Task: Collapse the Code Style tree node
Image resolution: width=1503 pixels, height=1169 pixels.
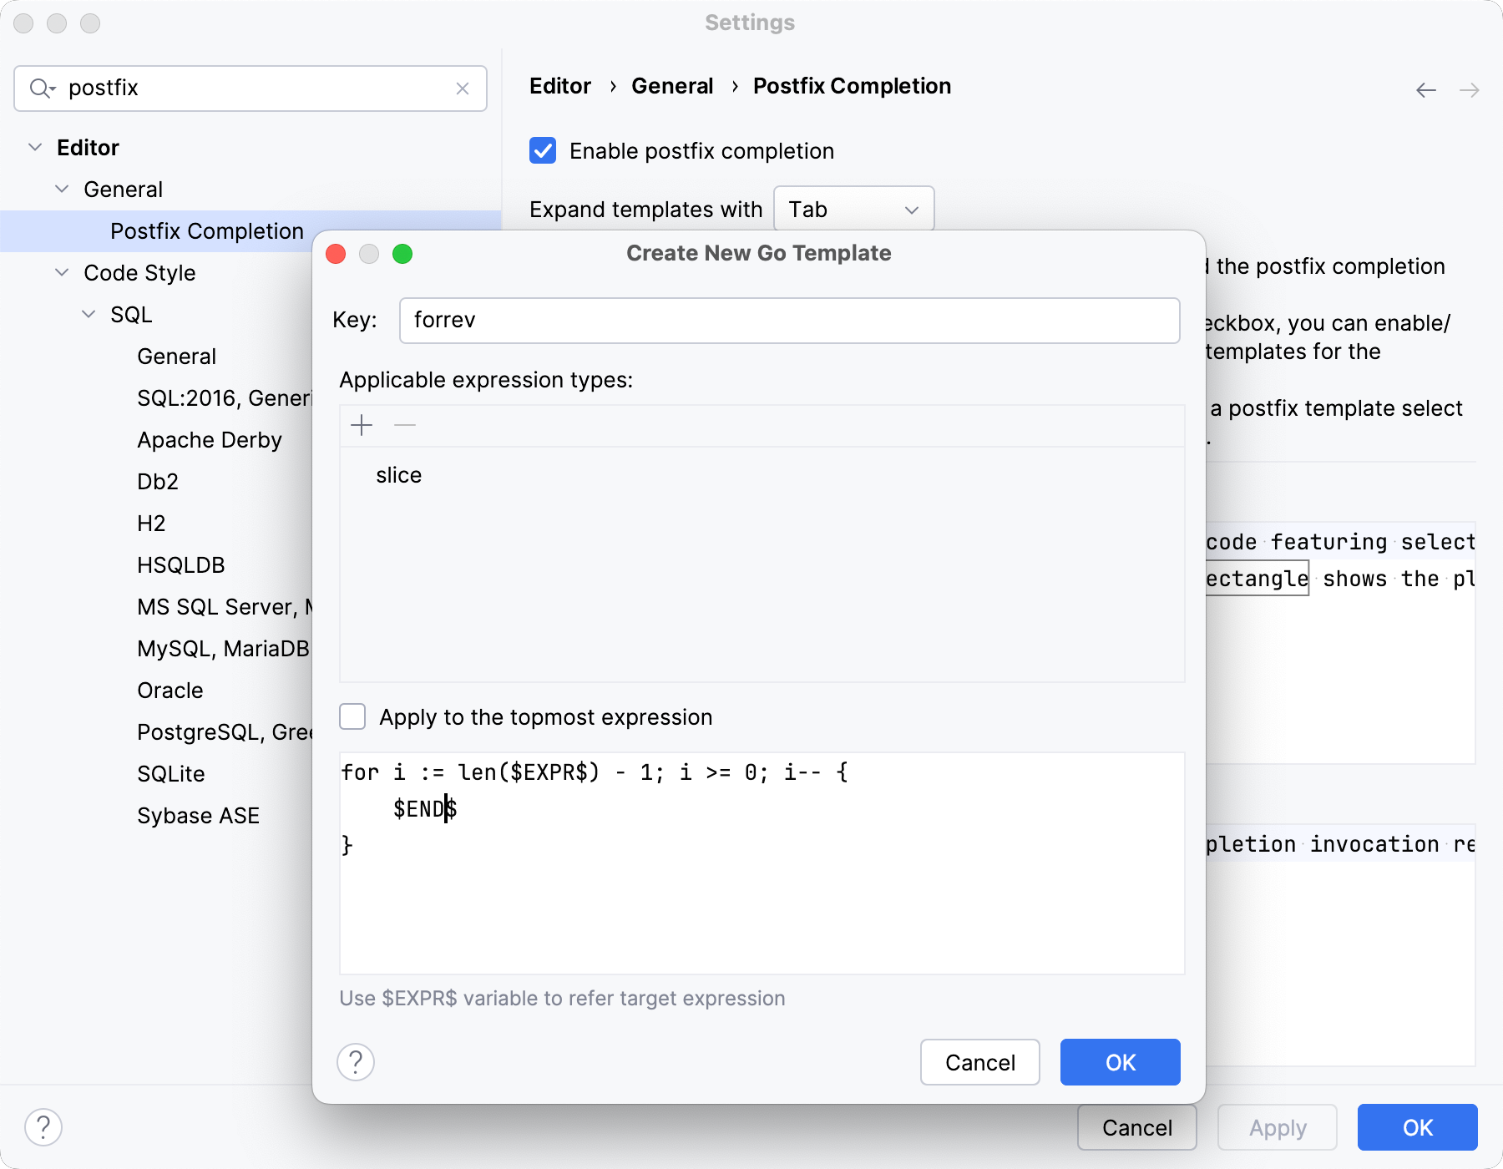Action: [61, 273]
